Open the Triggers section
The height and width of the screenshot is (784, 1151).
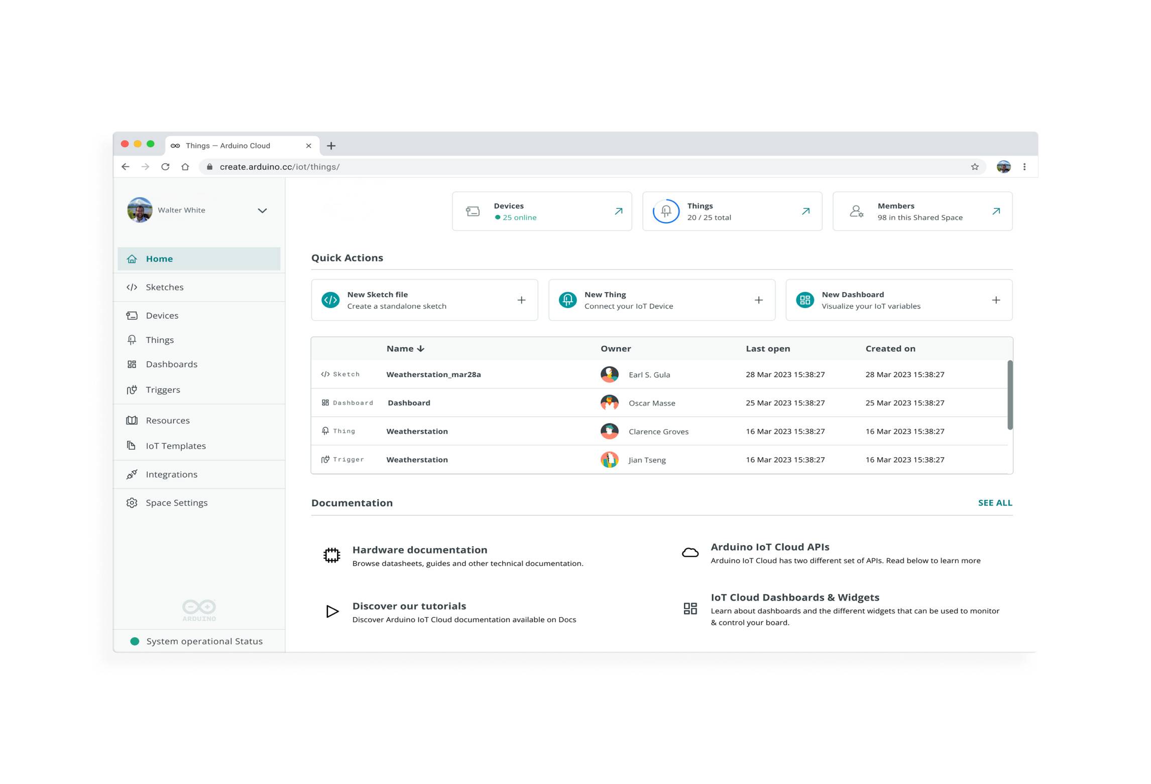click(163, 389)
